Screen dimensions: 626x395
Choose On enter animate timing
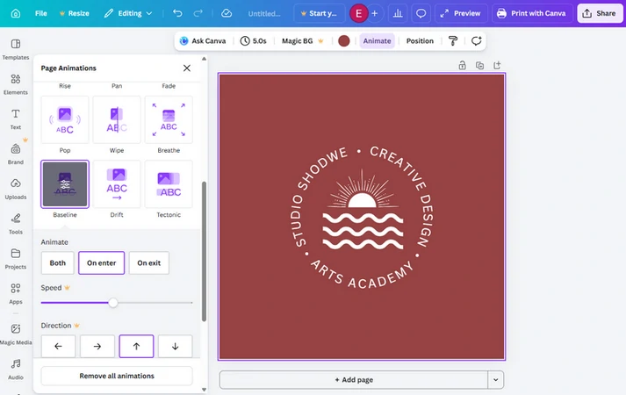click(x=101, y=263)
